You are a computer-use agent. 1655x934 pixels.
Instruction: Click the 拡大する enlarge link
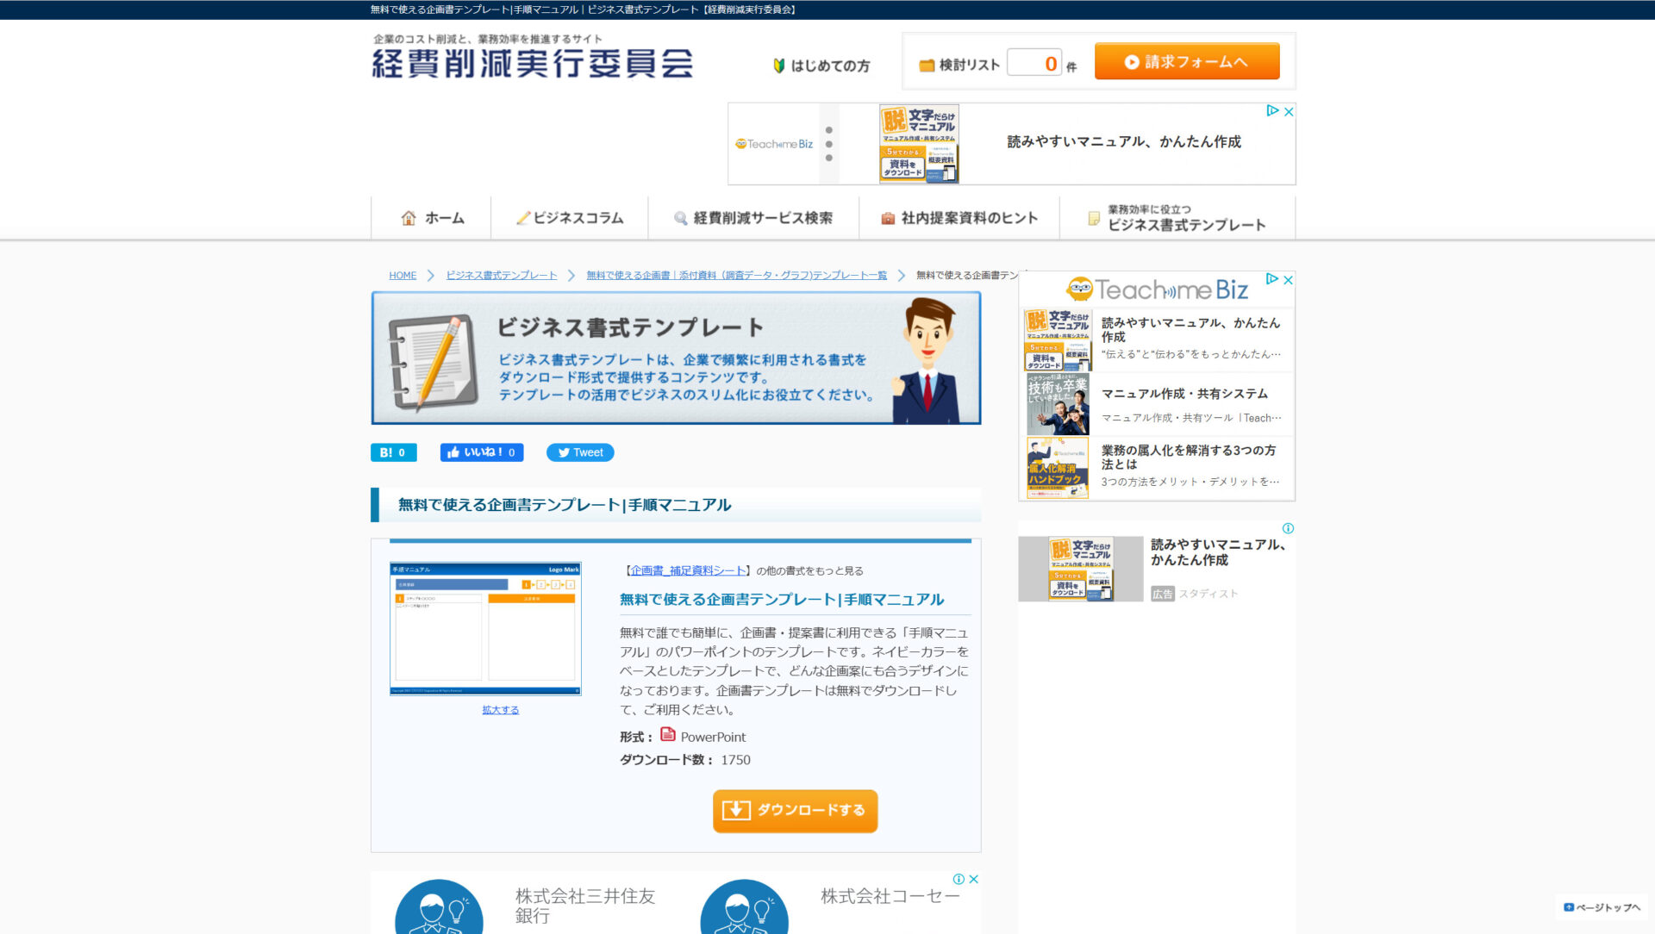499,709
